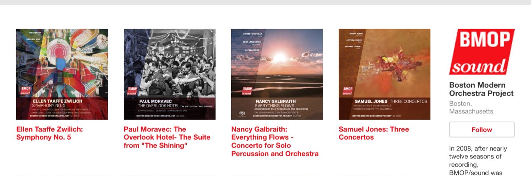The height and width of the screenshot is (176, 531).
Task: Click BMOP sound badge on Moravec cover
Action: 133,91
